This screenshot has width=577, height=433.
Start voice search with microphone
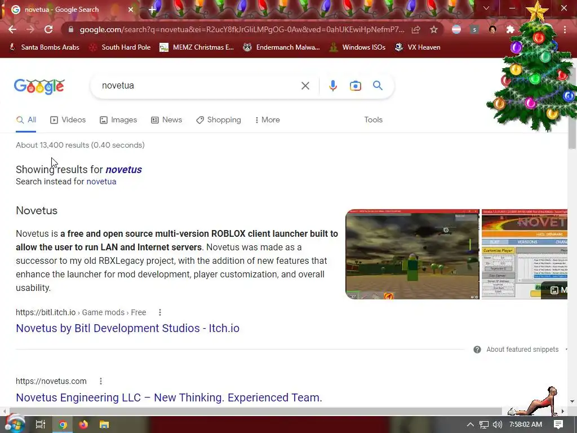(x=332, y=86)
